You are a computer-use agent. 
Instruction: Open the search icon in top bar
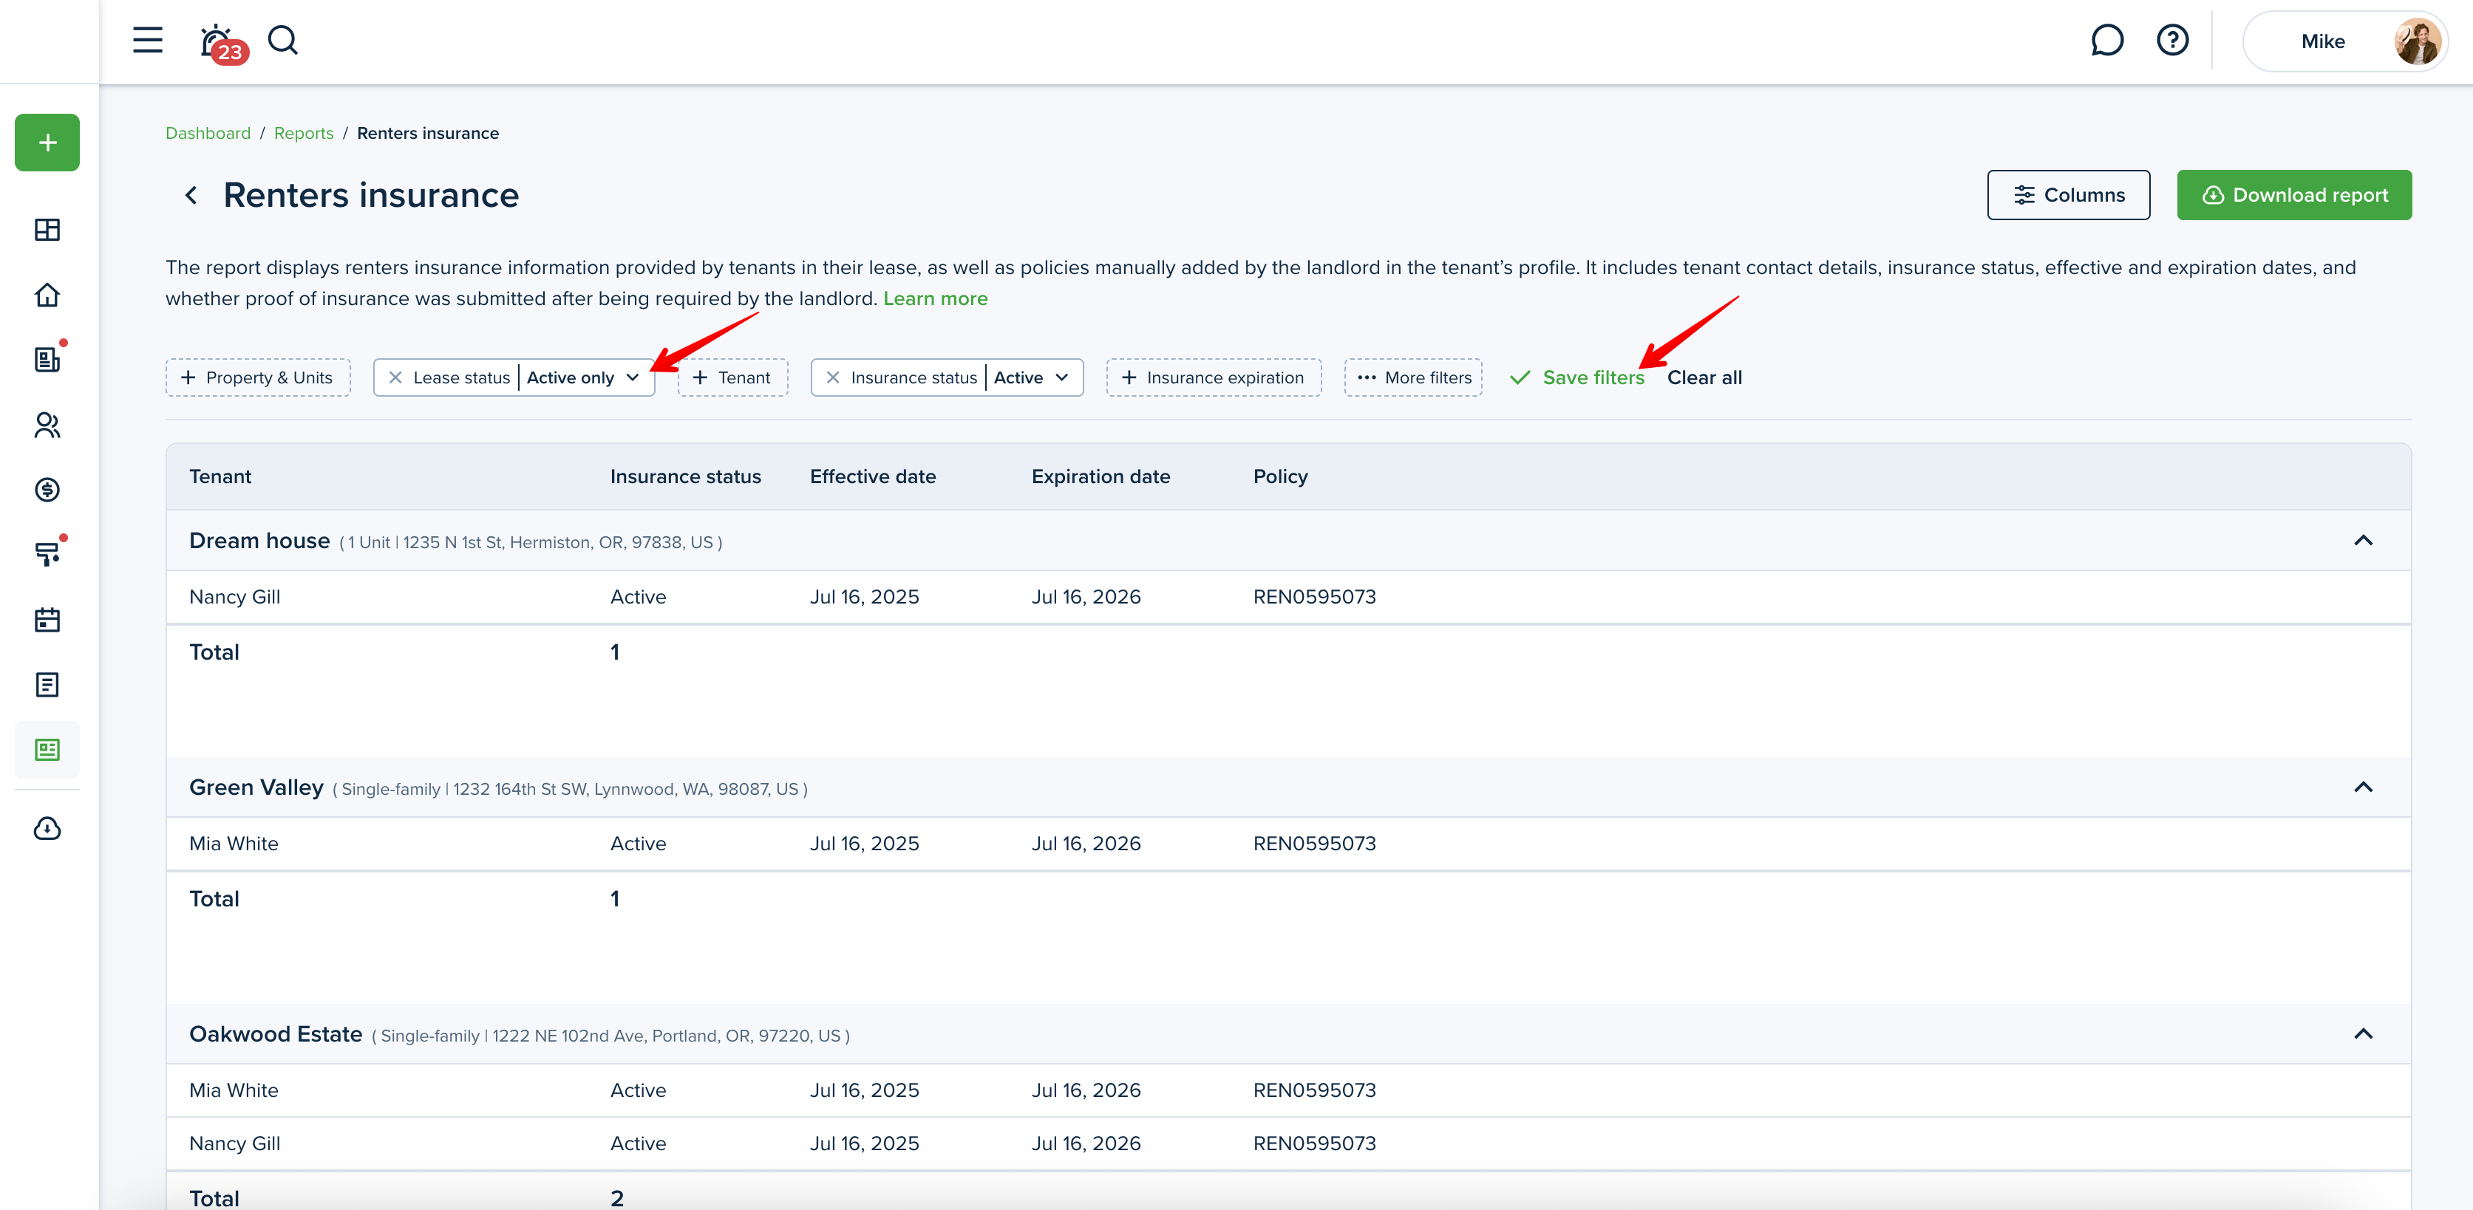[x=283, y=41]
